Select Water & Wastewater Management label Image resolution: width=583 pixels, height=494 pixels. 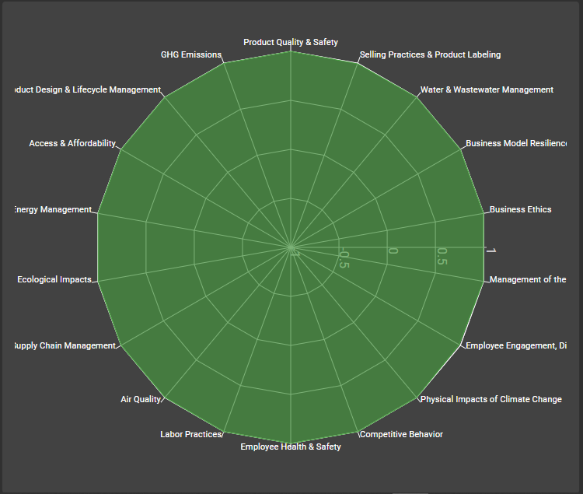click(487, 89)
